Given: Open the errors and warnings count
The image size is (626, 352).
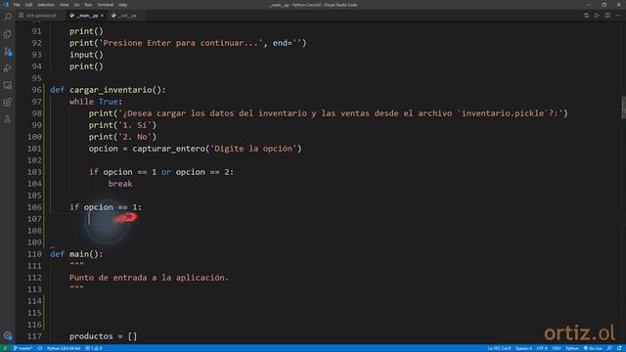Looking at the screenshot, I should pyautogui.click(x=94, y=348).
